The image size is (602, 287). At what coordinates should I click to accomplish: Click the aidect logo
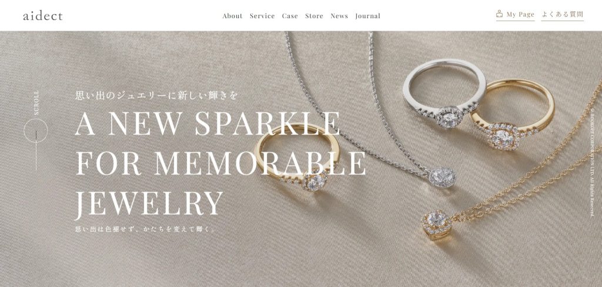click(42, 16)
